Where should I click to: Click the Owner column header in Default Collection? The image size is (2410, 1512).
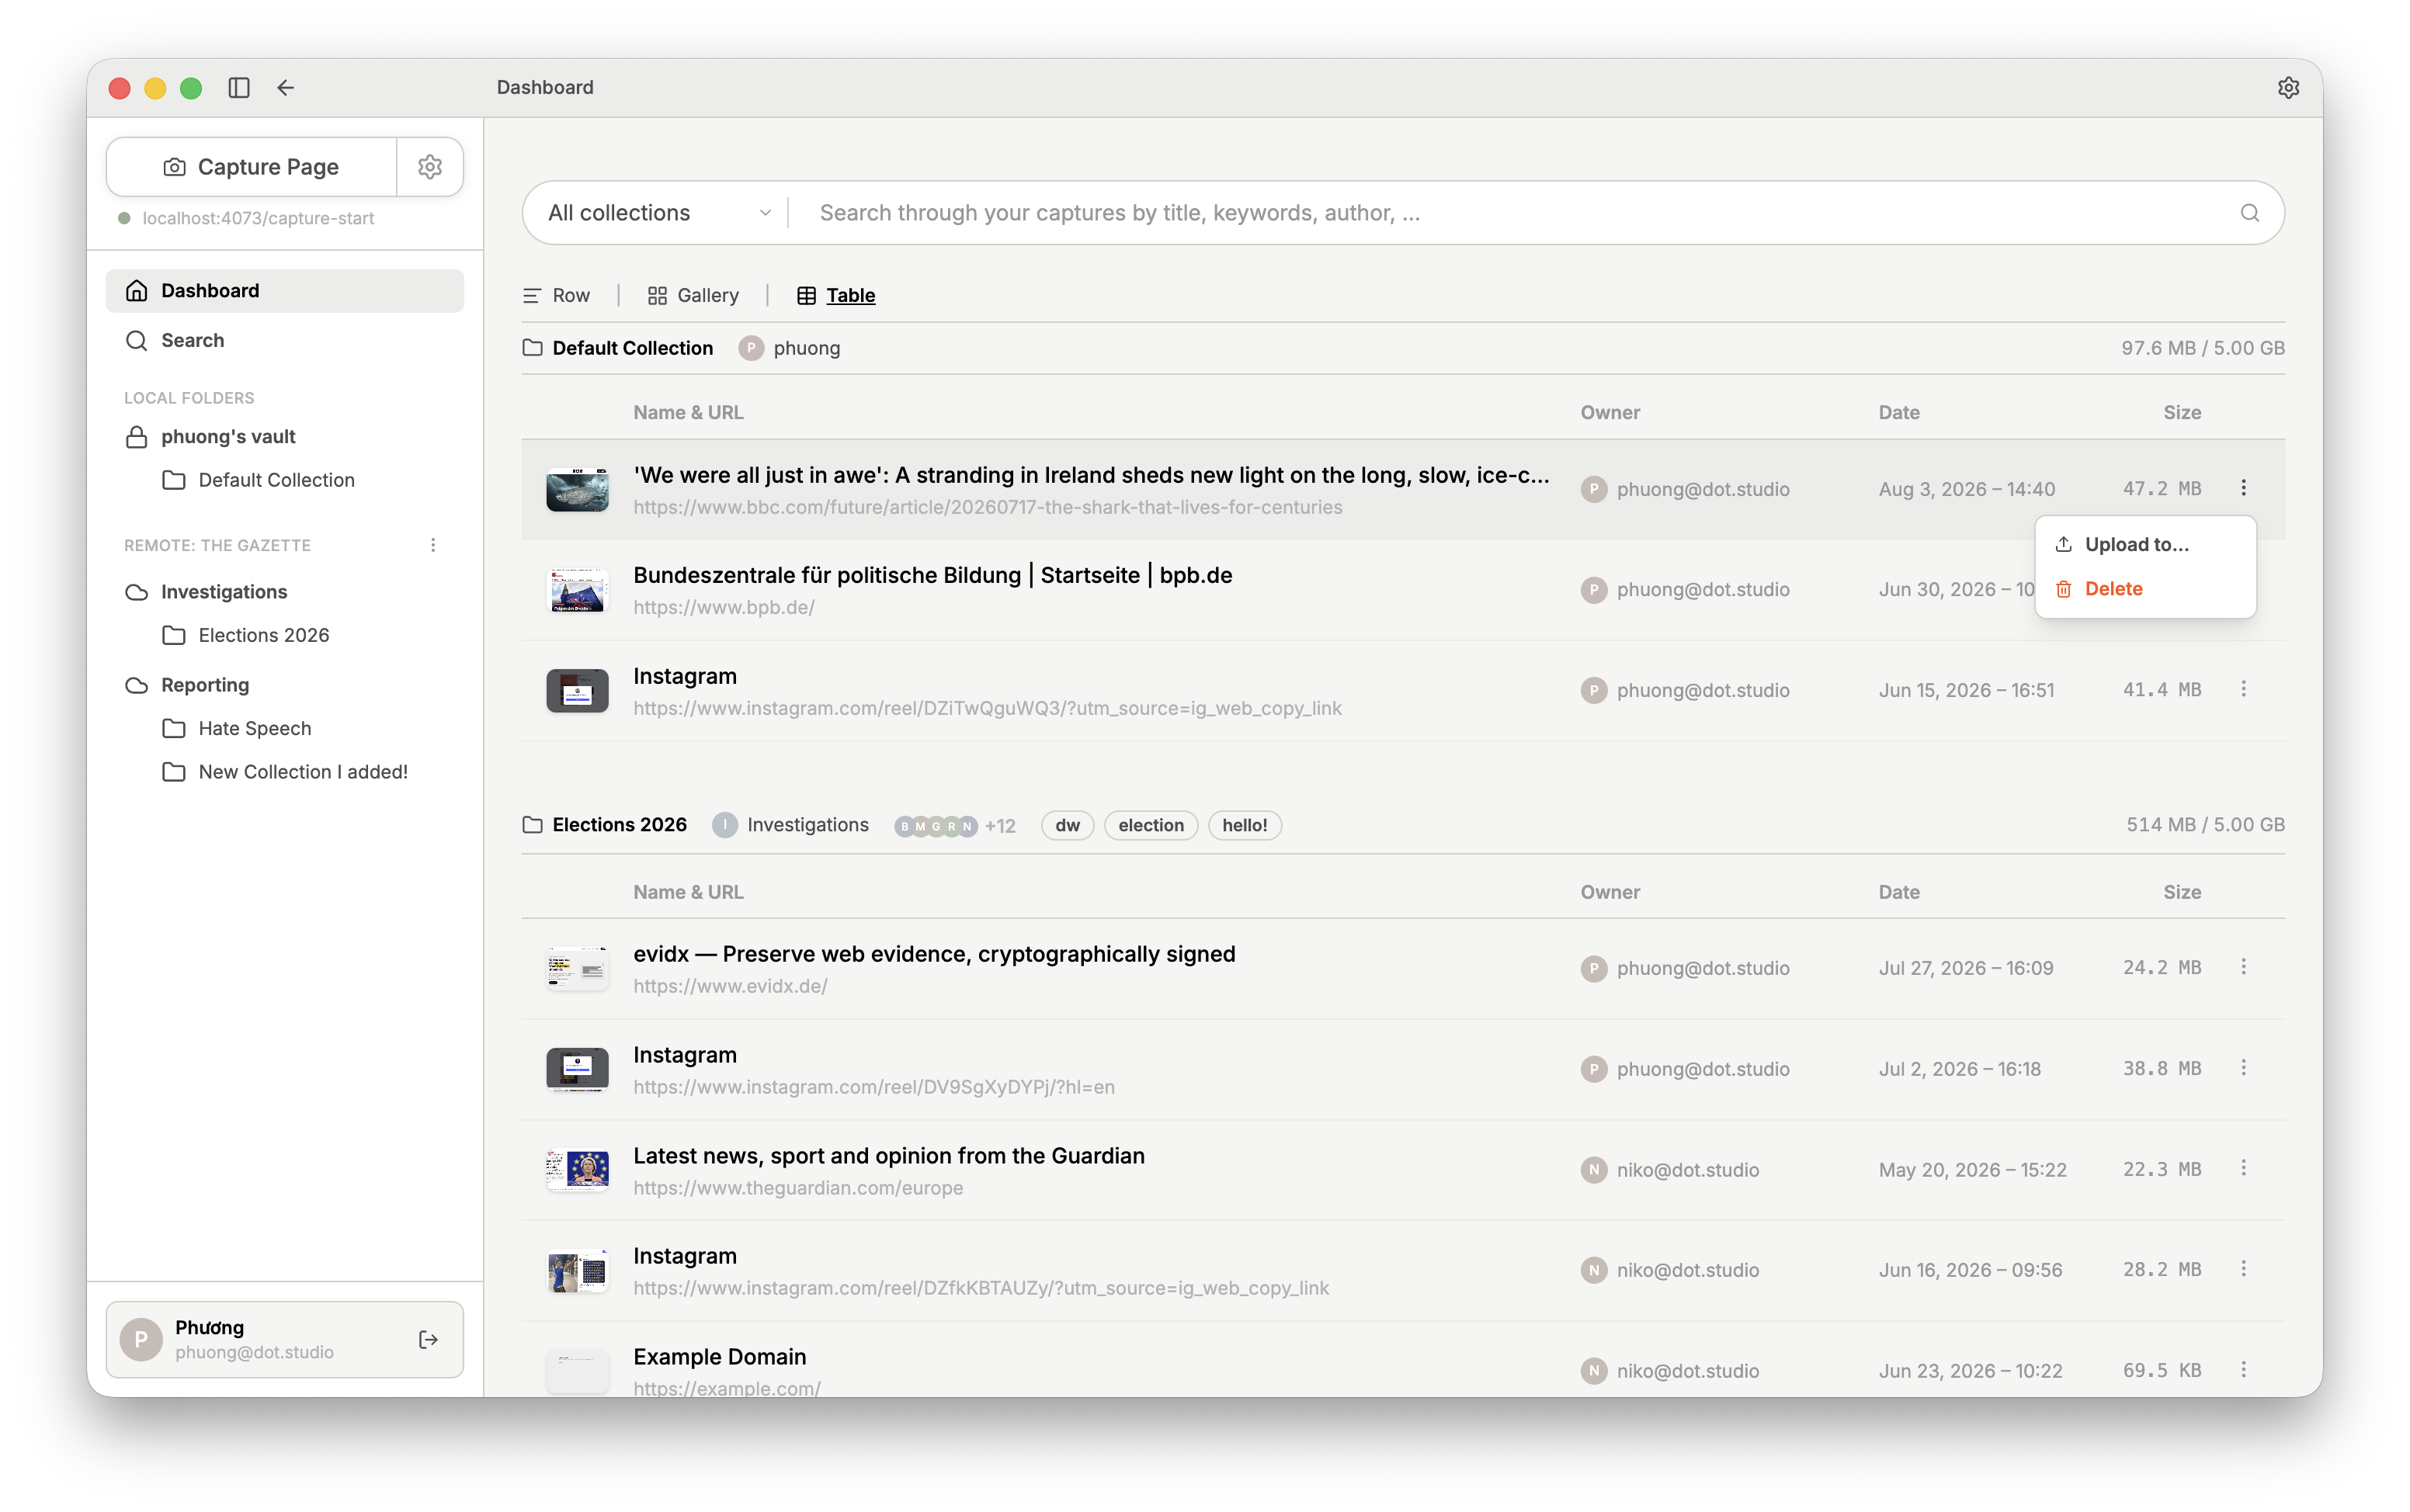pos(1610,413)
